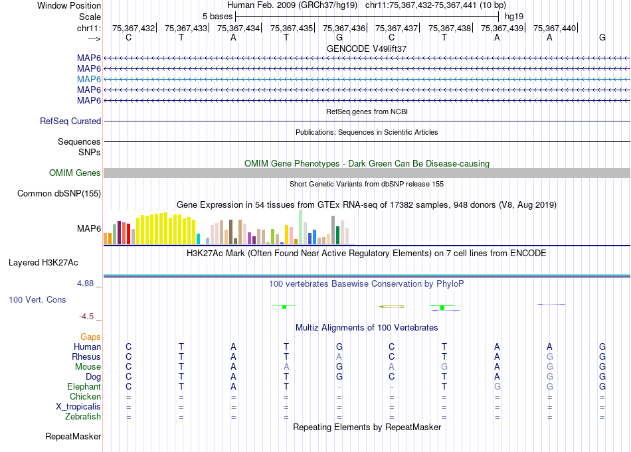The image size is (631, 452).
Task: Open the Layered H3K27Ac track label
Action: [43, 263]
